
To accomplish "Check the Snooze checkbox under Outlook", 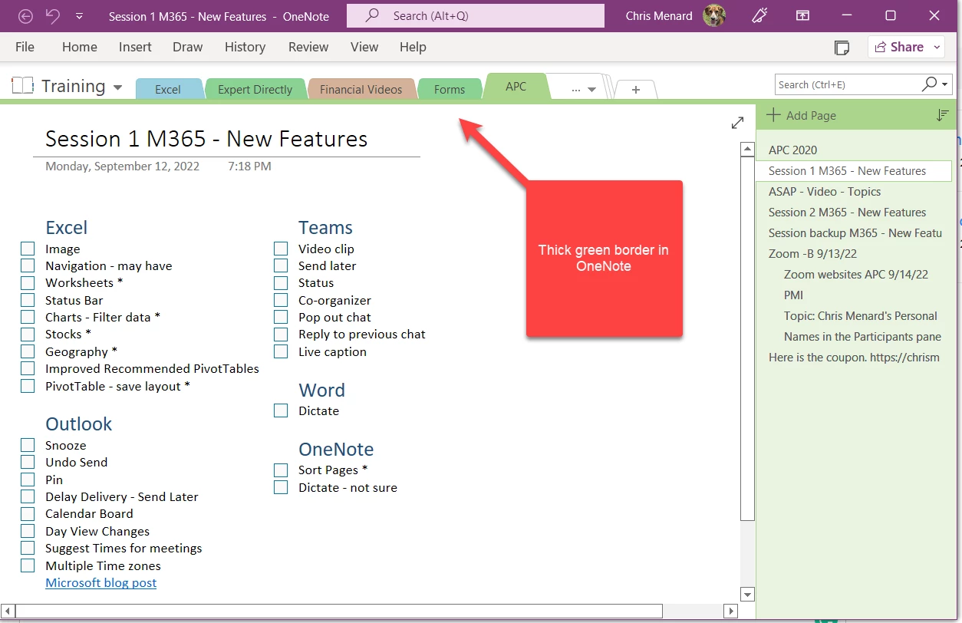I will [28, 445].
